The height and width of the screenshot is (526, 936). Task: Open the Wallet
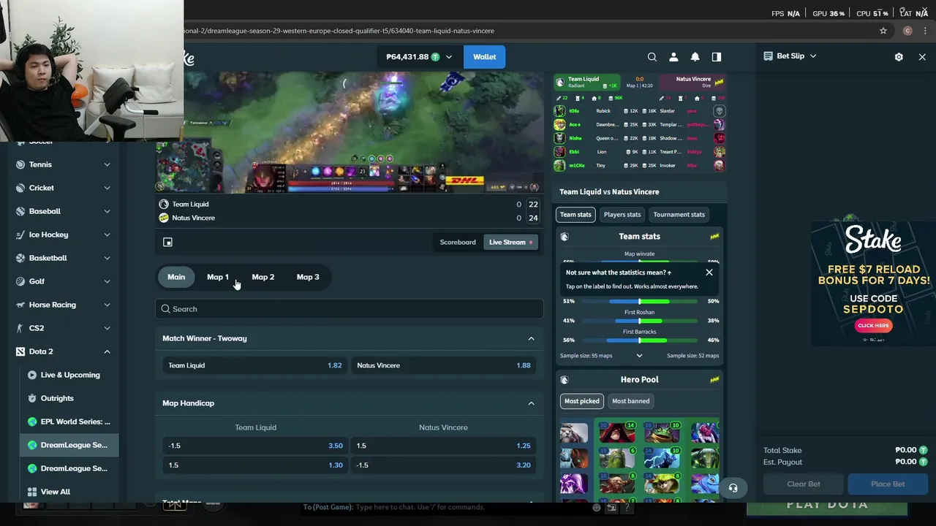[x=484, y=57]
